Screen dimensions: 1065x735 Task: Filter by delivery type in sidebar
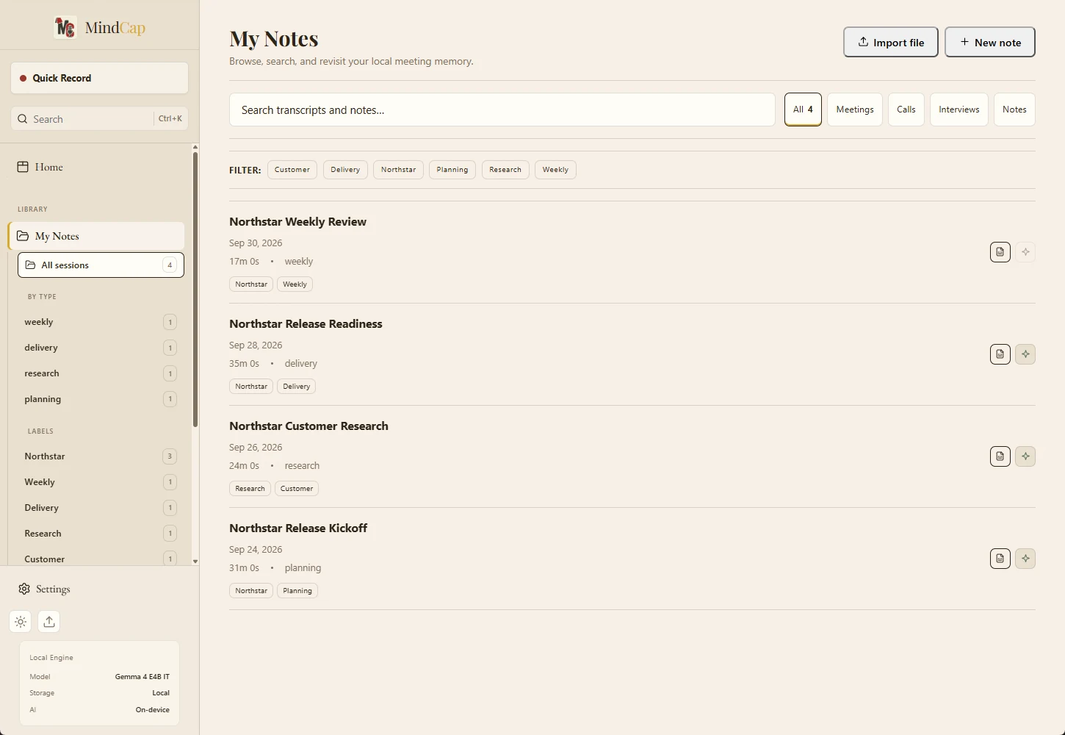tap(100, 348)
